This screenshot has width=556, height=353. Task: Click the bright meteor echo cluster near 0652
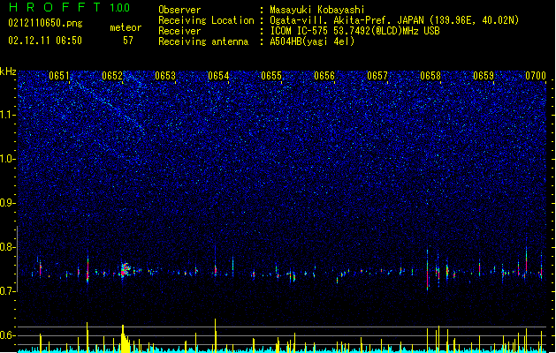[x=125, y=270]
